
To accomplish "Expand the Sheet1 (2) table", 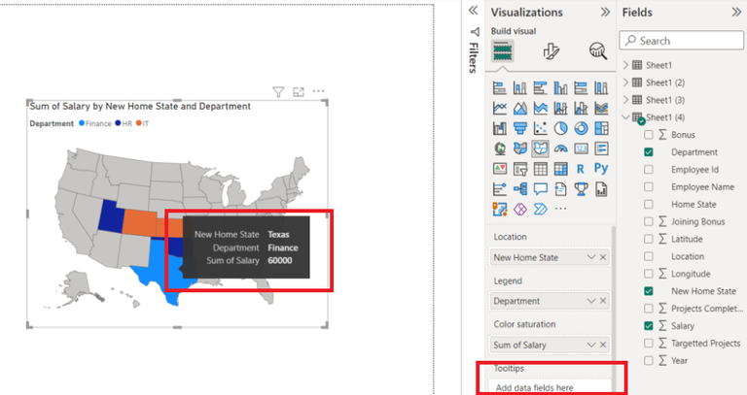I will point(626,82).
